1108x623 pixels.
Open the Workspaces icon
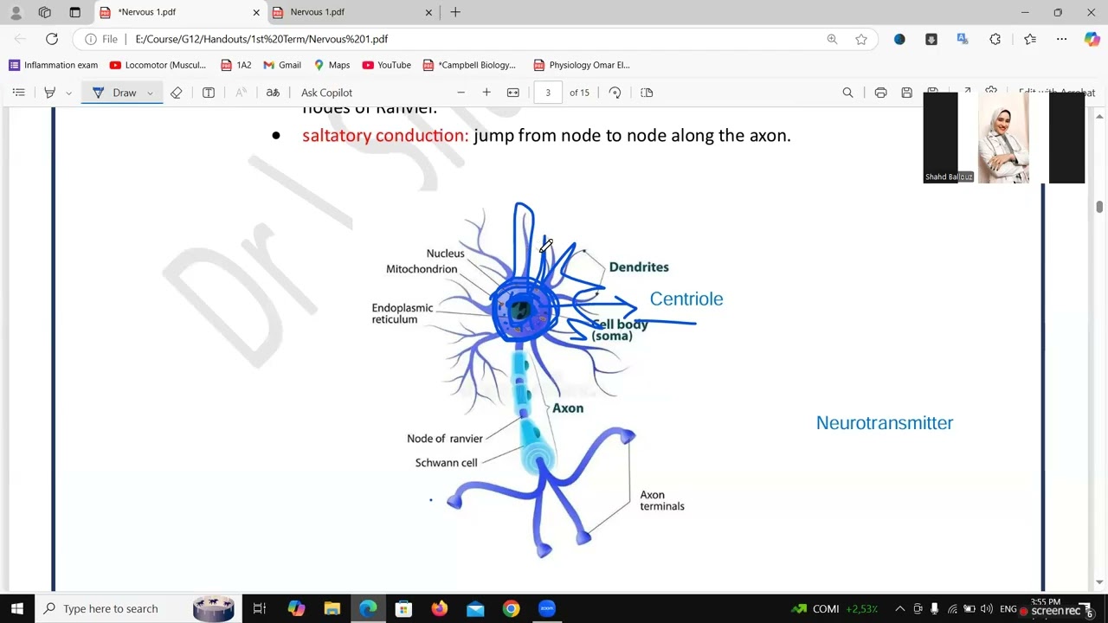45,12
